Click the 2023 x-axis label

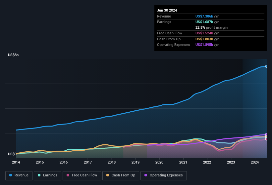coord(231,162)
